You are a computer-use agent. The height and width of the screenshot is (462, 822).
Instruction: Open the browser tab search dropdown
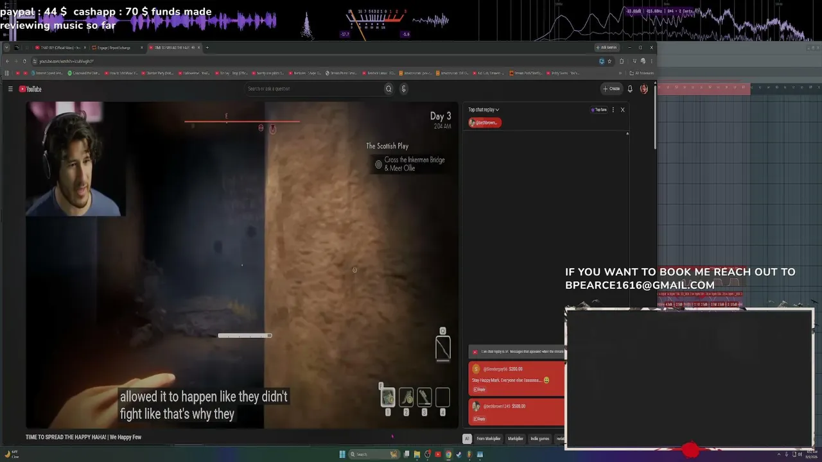pyautogui.click(x=7, y=47)
